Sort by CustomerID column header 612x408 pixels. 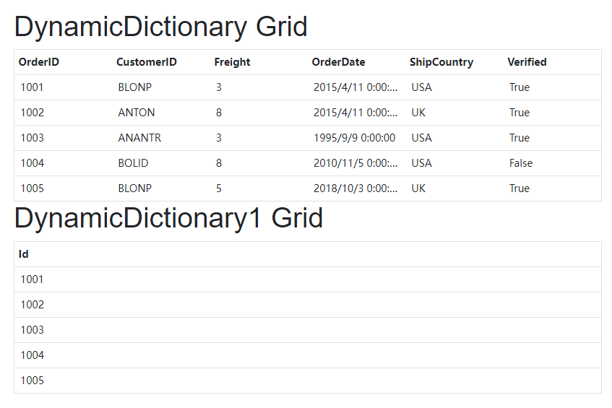(147, 62)
